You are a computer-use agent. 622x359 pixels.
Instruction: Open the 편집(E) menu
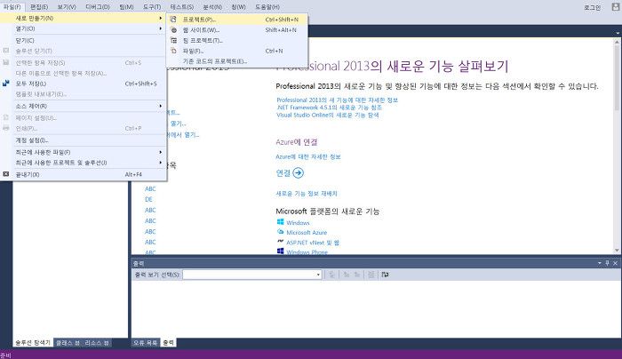(x=39, y=7)
